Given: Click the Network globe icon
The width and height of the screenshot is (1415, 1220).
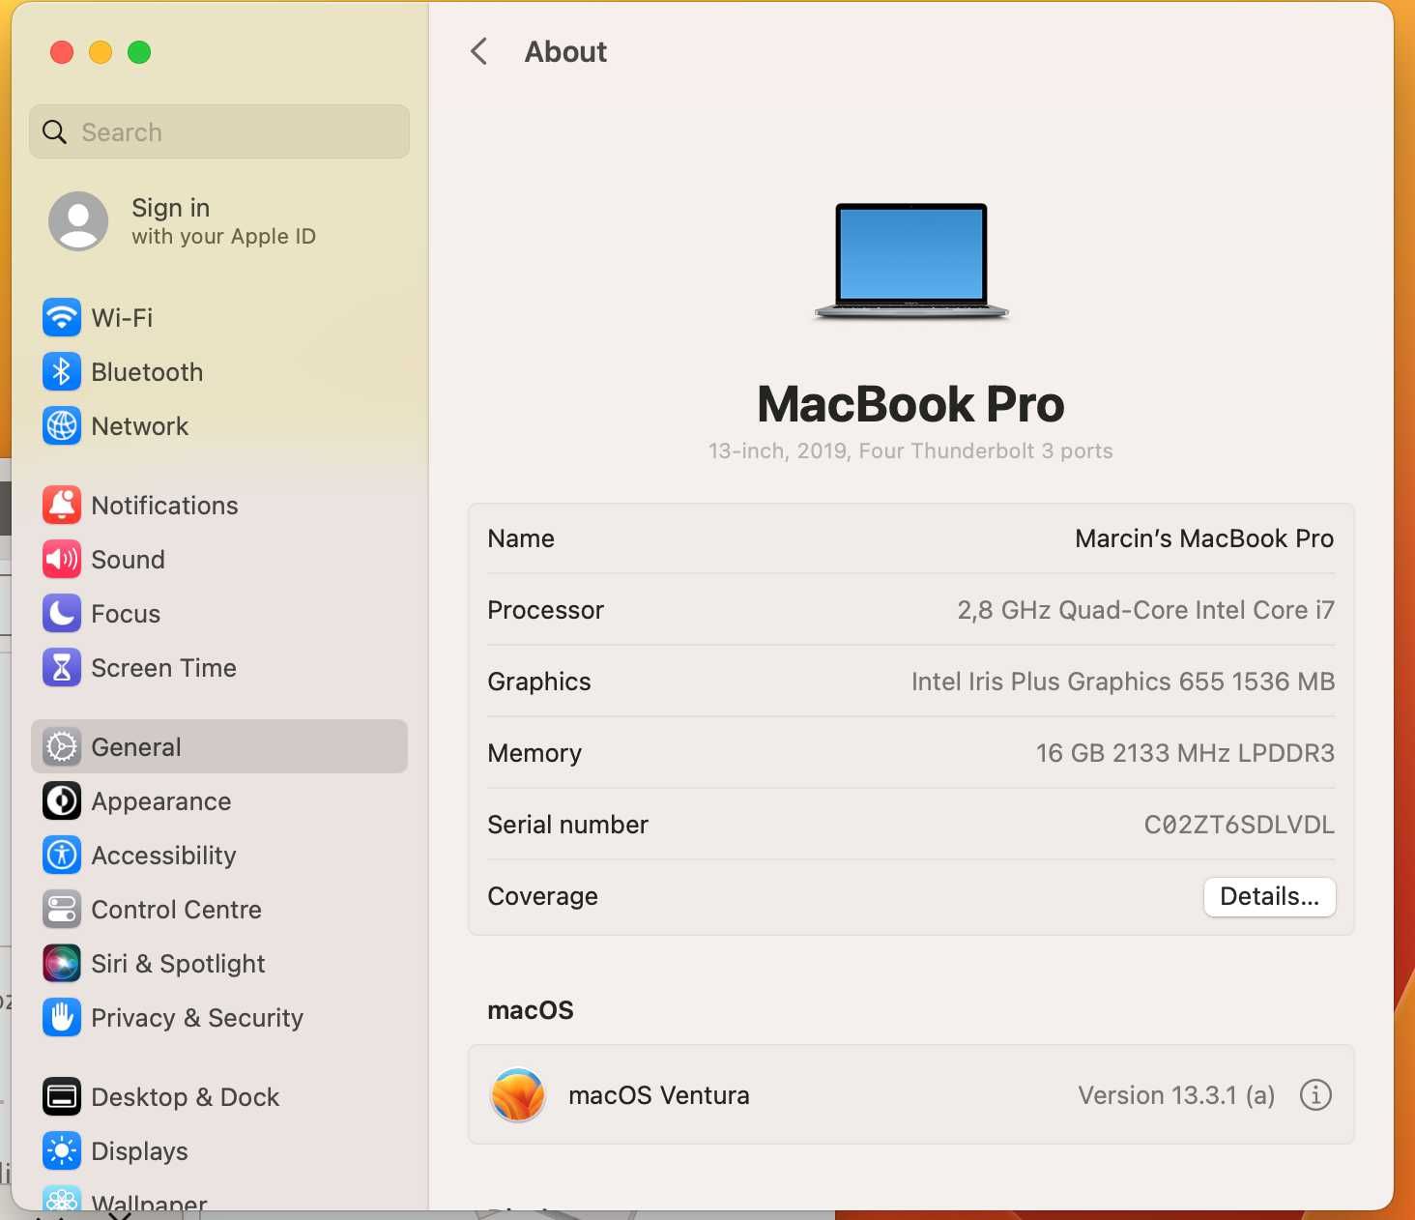Looking at the screenshot, I should [62, 425].
